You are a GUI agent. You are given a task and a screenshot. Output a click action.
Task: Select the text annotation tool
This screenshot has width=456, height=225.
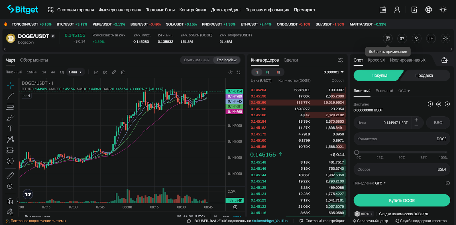point(10,129)
